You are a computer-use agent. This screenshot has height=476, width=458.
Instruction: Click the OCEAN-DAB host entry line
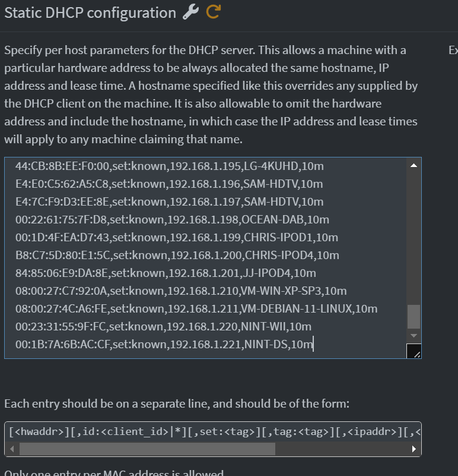click(169, 219)
